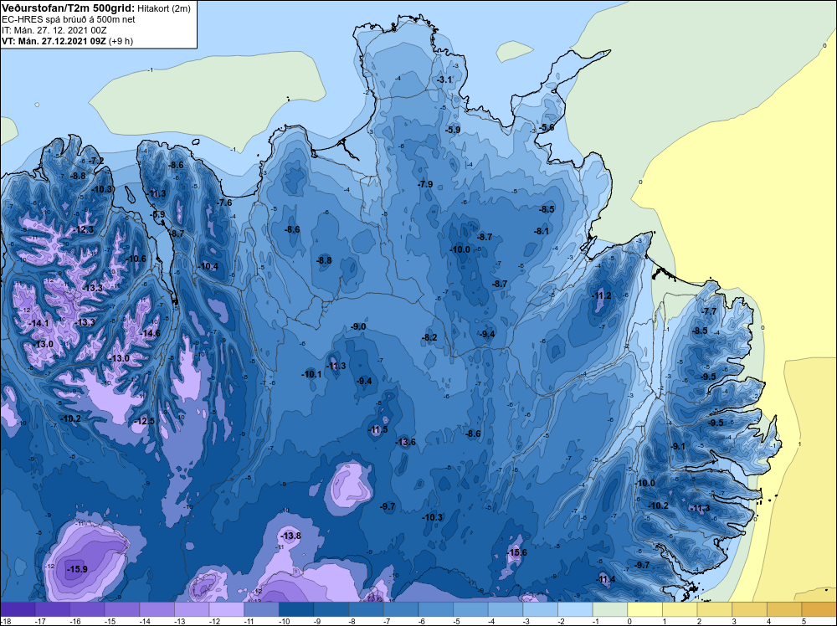
Task: Select the -11.2 temperature label
Action: (602, 295)
